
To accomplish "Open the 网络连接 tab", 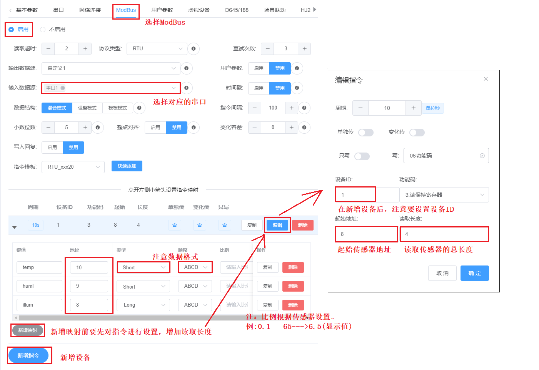I will click(90, 10).
